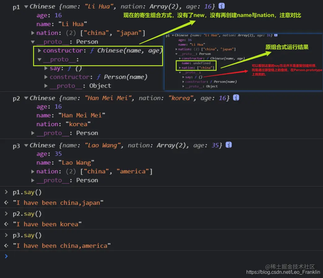Click the info icon beside p3 summary
Screen dimensions: 323x278
[x=229, y=145]
